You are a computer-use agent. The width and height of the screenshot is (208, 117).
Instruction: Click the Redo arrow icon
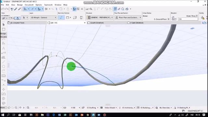coord(7,9)
